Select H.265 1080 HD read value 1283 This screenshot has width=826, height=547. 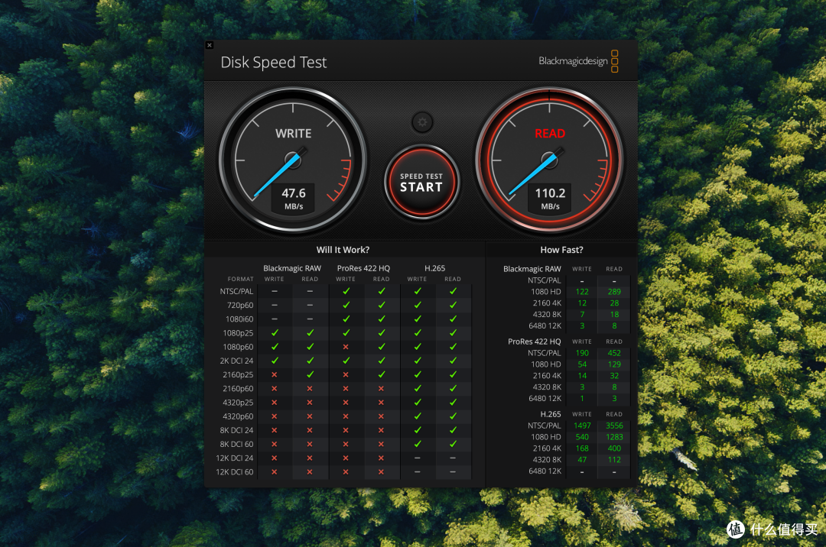click(x=614, y=437)
